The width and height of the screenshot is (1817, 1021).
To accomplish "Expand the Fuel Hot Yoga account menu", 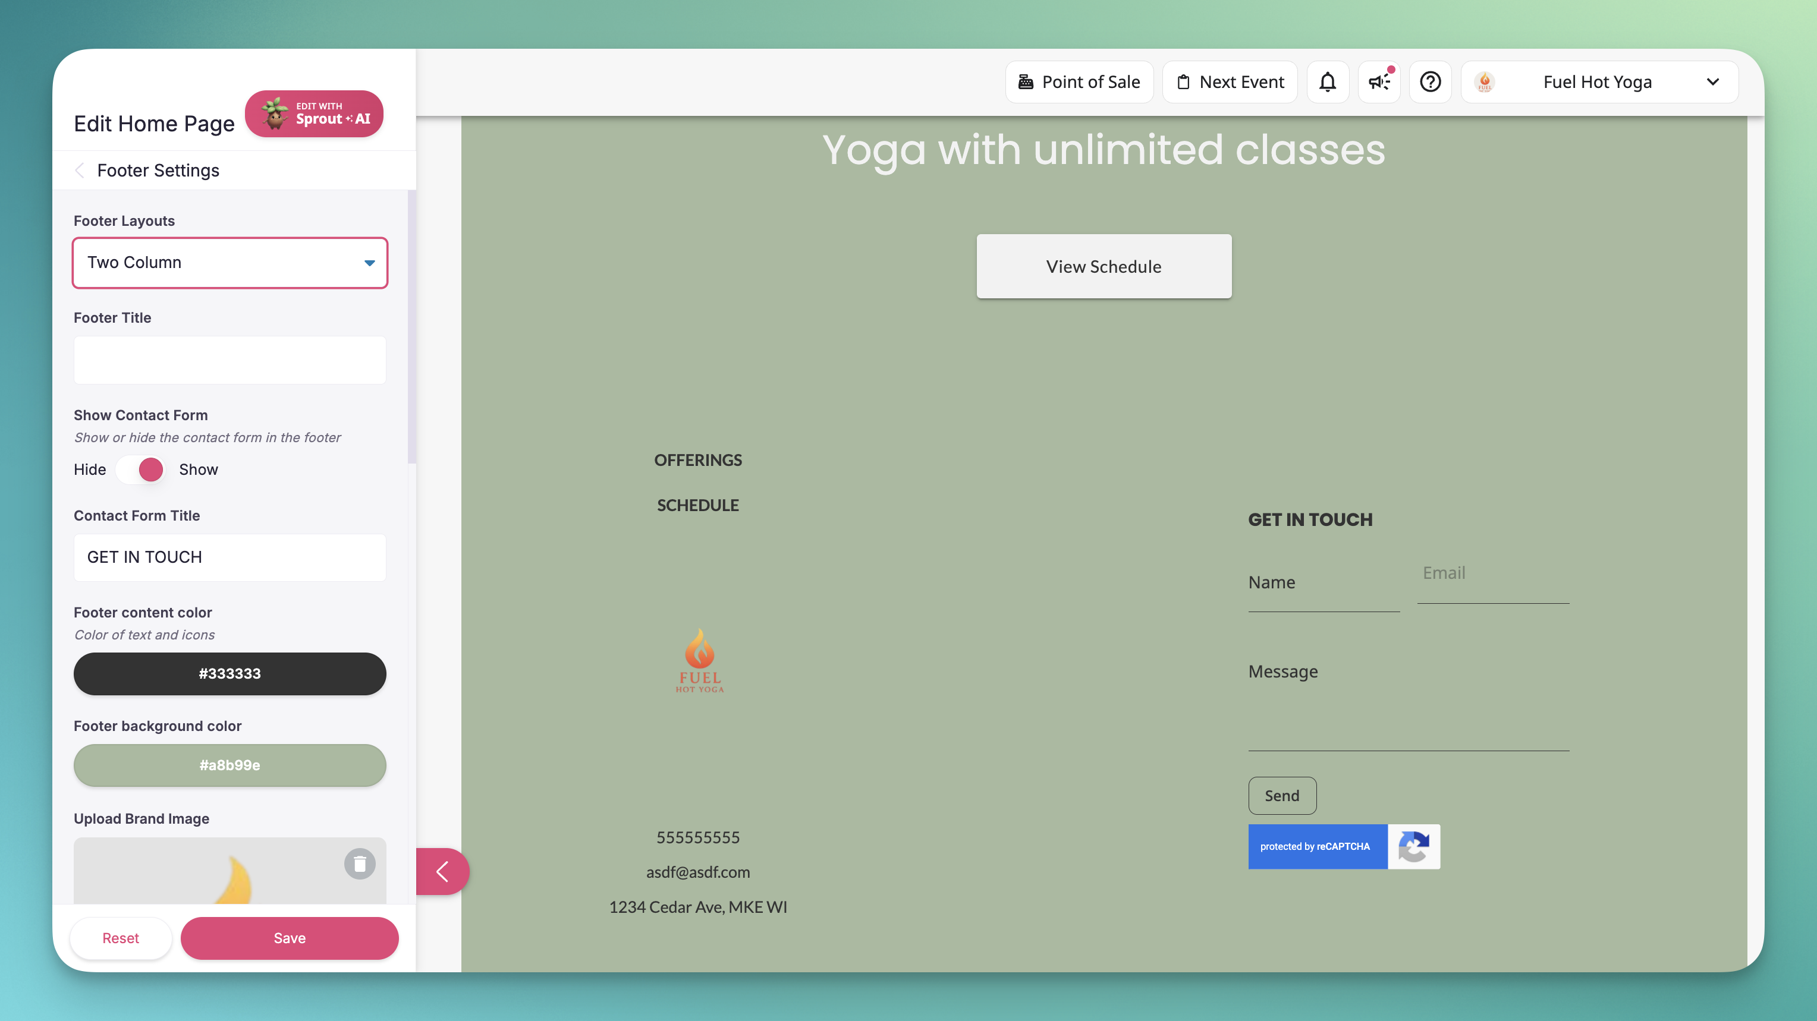I will 1599,82.
